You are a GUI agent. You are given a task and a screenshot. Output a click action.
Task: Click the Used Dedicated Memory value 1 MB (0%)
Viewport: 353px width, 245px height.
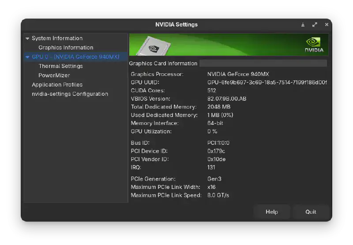point(220,115)
